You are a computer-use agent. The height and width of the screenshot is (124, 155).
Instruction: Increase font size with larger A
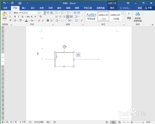(x=39, y=21)
